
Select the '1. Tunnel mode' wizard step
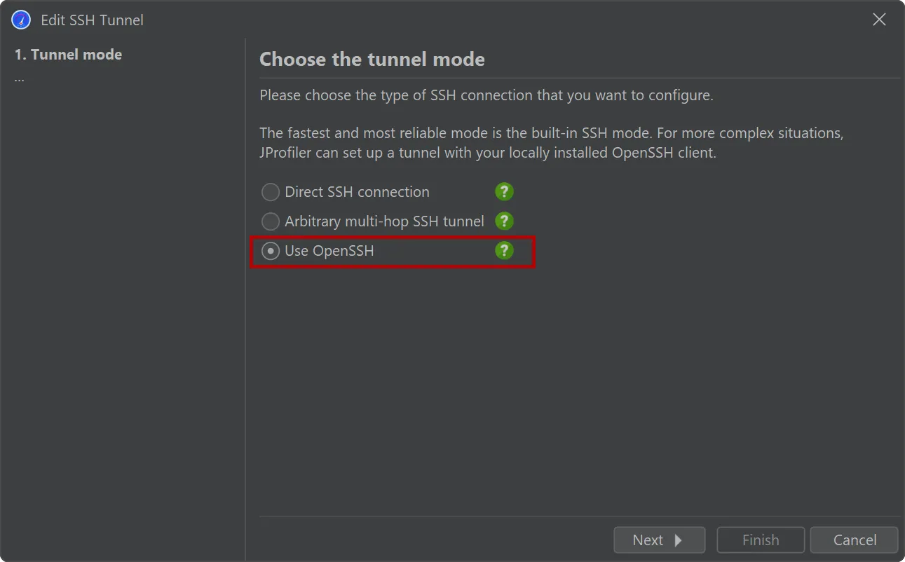pos(68,55)
